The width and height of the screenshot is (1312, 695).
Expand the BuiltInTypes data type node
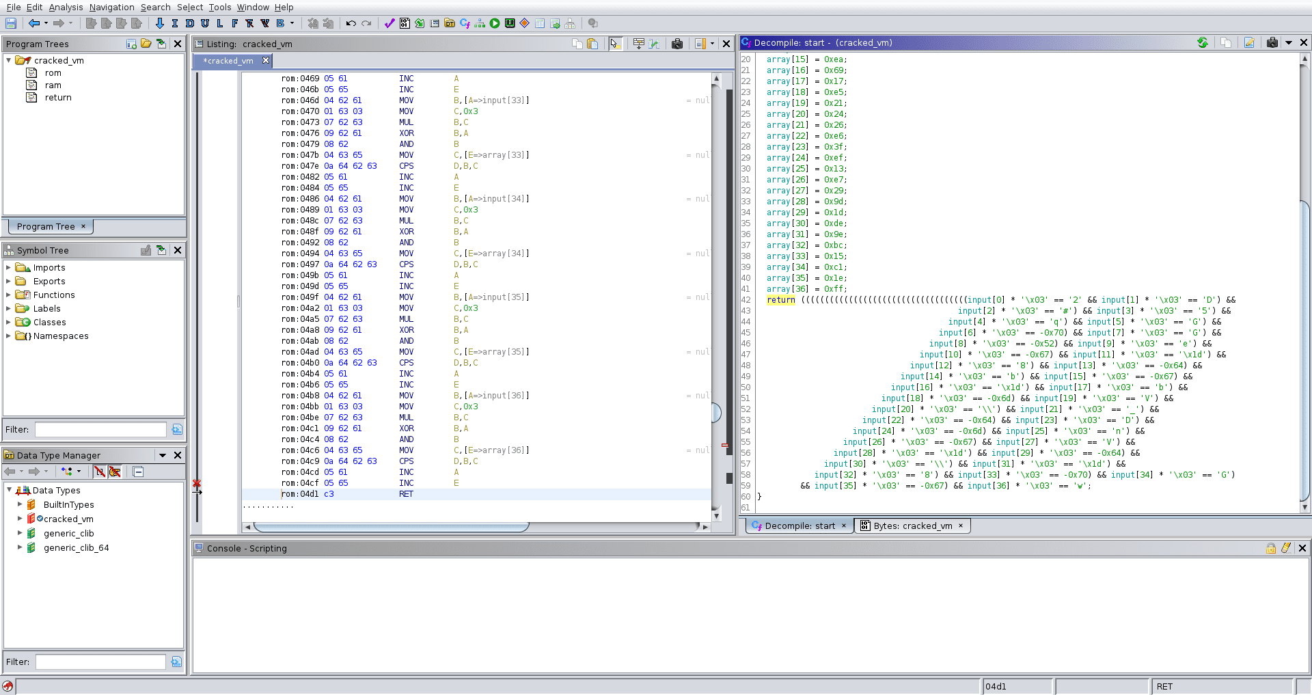coord(20,504)
